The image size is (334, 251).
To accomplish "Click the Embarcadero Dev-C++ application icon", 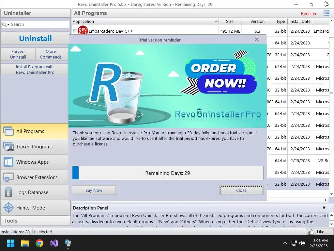I will pos(83,30).
